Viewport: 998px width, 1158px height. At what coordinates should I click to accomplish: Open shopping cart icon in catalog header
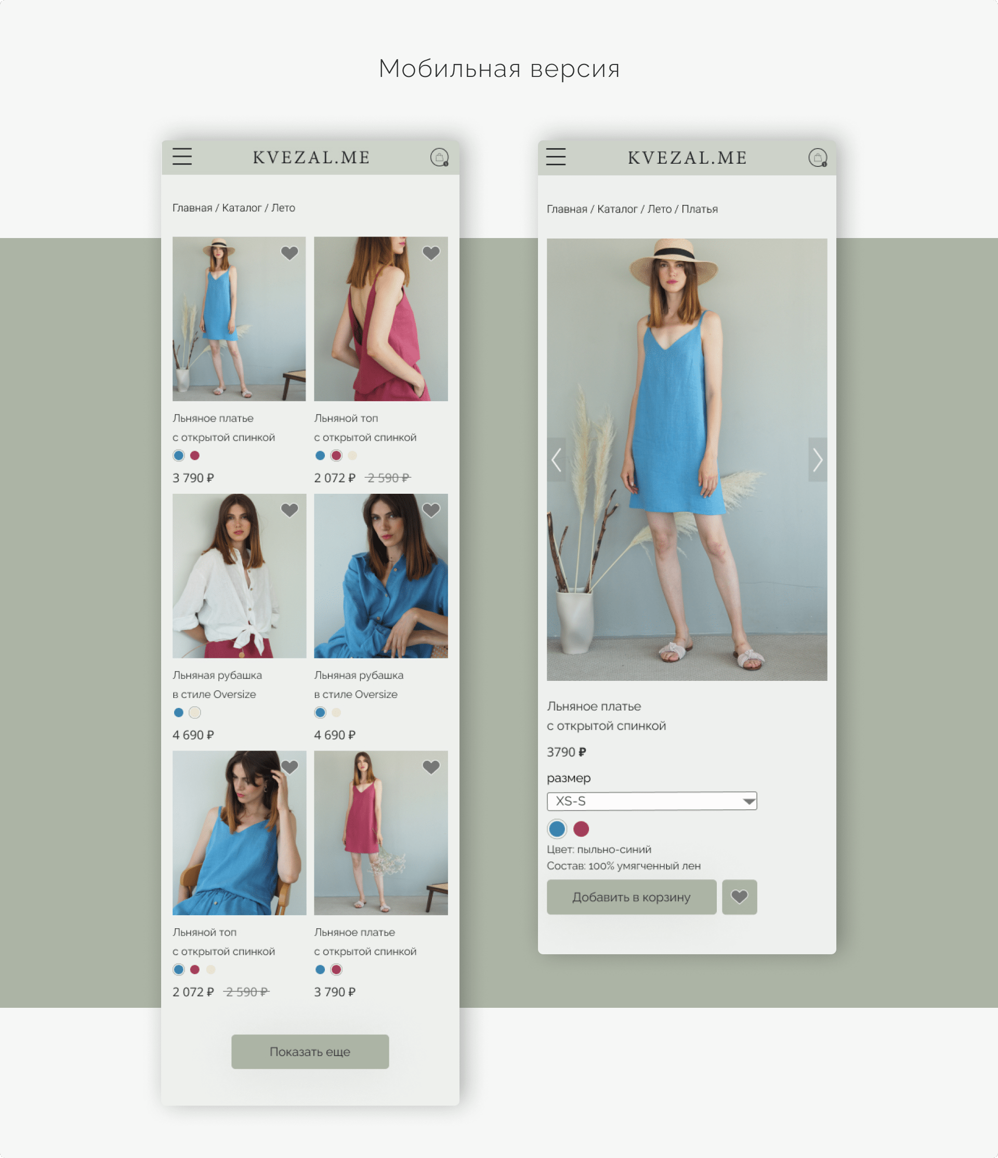coord(439,157)
